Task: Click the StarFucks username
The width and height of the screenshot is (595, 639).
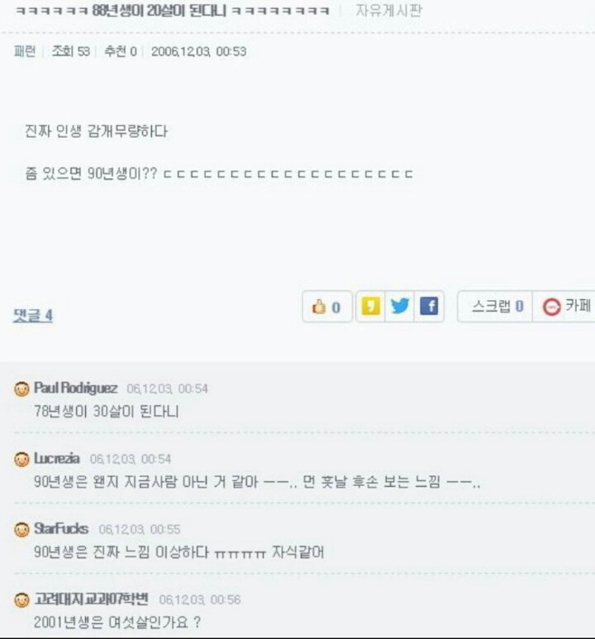Action: coord(61,528)
